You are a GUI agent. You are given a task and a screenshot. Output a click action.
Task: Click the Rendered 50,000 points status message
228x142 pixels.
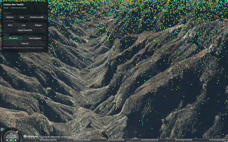[x=23, y=48]
